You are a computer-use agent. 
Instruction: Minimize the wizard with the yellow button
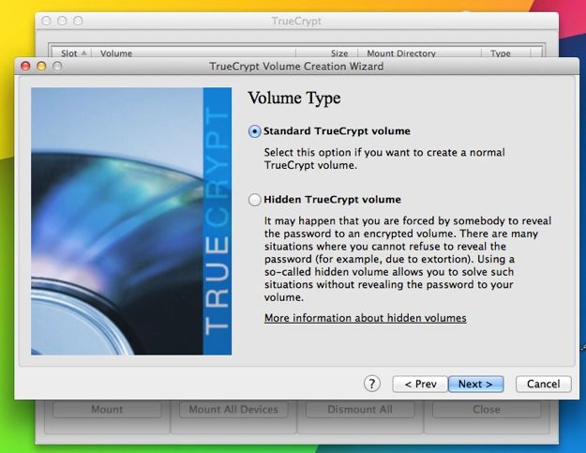tap(41, 67)
